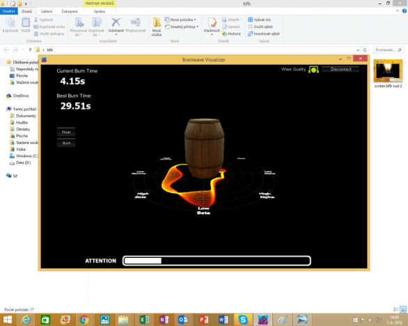This screenshot has height=326, width=408.
Task: Open the Windows Start button
Action: click(x=8, y=320)
